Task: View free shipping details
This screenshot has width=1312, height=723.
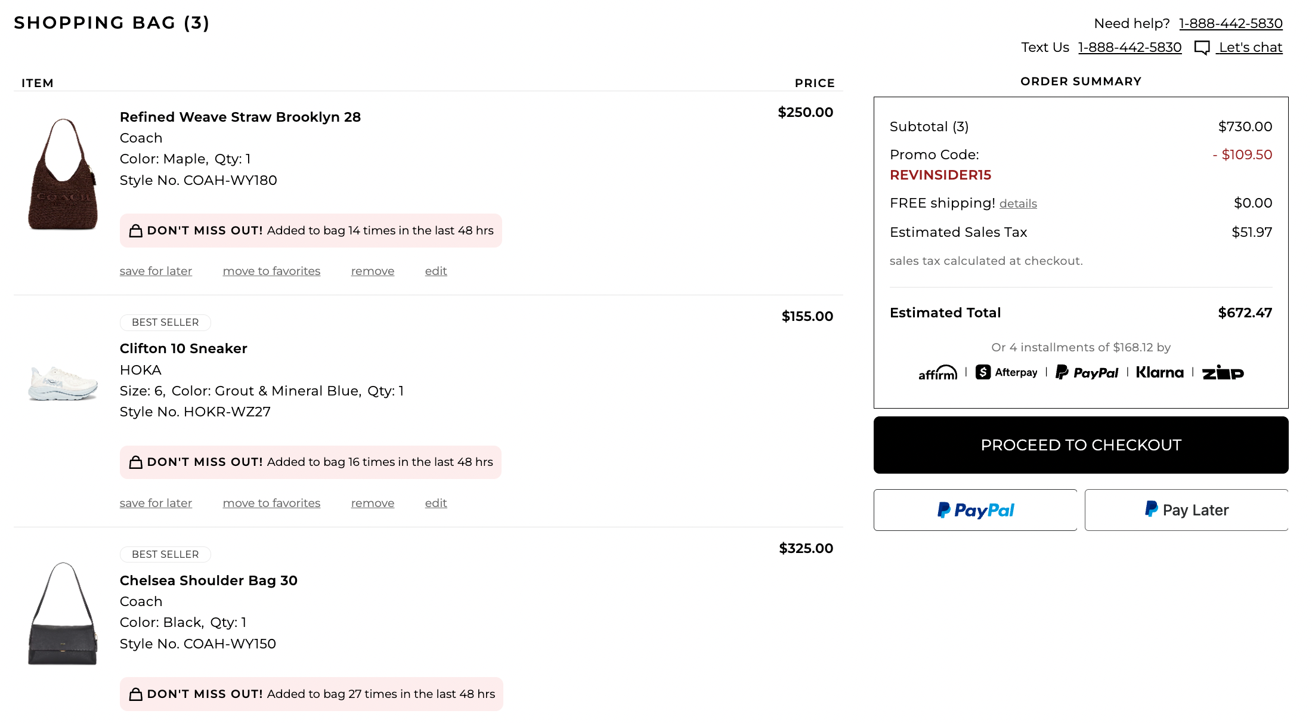Action: [x=1018, y=204]
